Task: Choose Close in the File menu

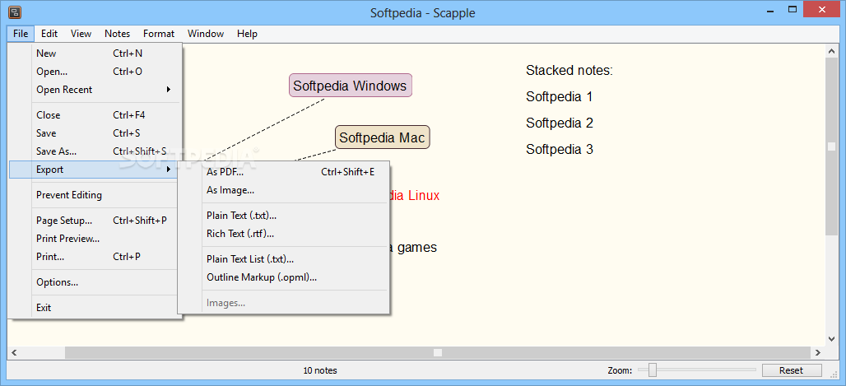Action: point(95,115)
